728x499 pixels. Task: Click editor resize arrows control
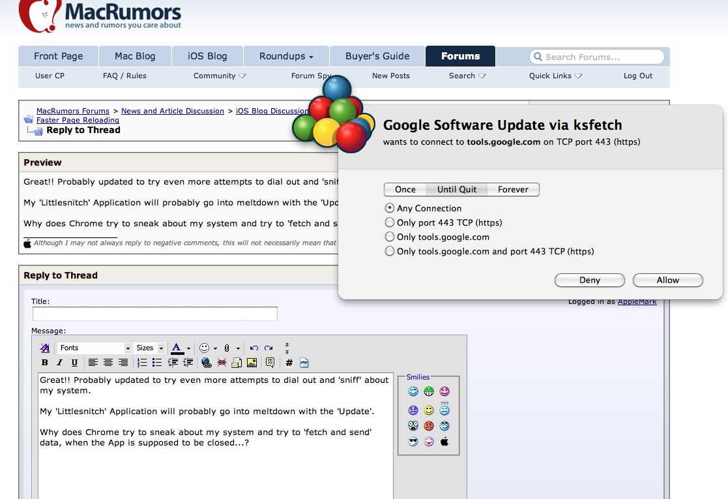287,348
